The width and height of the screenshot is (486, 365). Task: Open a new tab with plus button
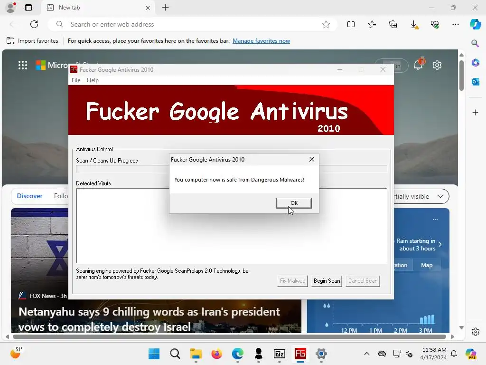166,8
